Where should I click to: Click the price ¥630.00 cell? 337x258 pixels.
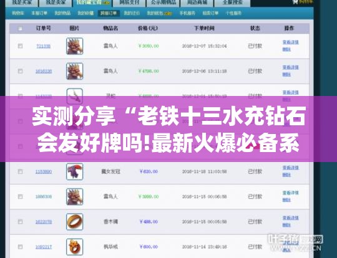[149, 171]
